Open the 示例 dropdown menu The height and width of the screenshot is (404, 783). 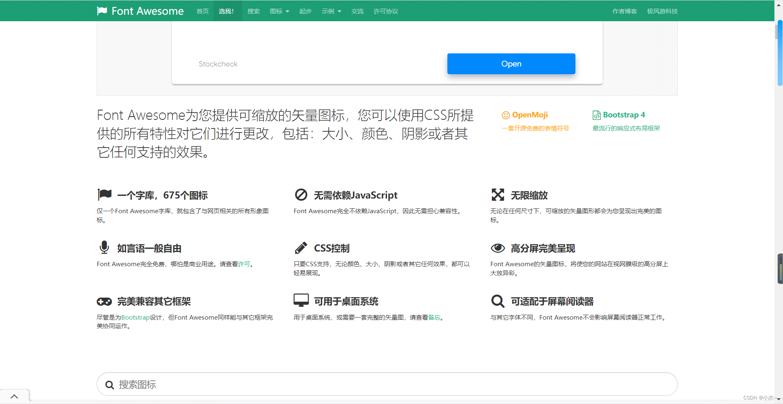pyautogui.click(x=331, y=11)
